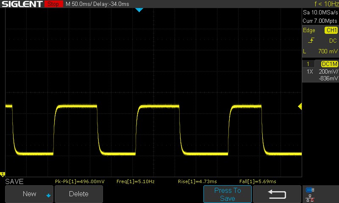Screen dimensions: 339x203
Task: Click the 1X probe attenuation label
Action: tap(310, 71)
